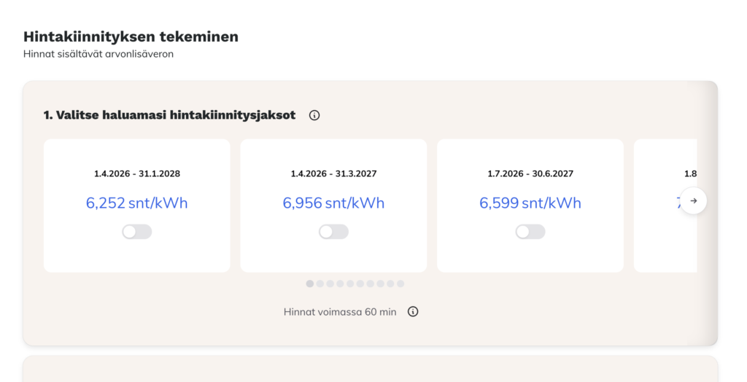Image resolution: width=747 pixels, height=382 pixels.
Task: Select the first carousel pagination dot
Action: pyautogui.click(x=310, y=284)
